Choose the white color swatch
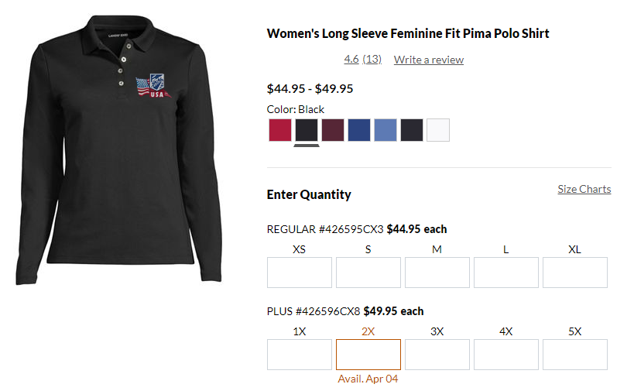Viewport: 634px width, 391px height. [x=438, y=130]
